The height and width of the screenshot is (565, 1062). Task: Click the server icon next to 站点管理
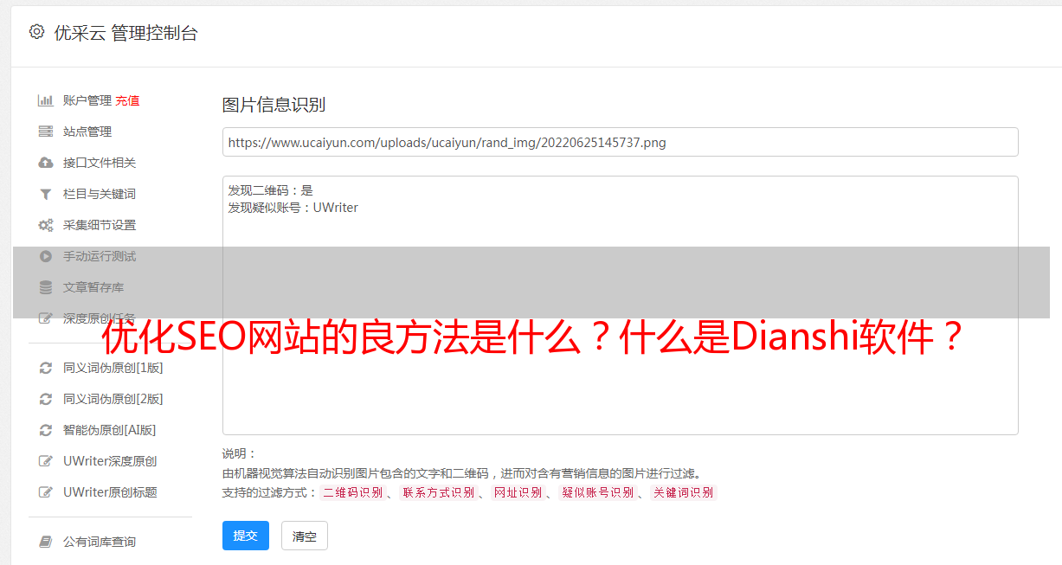point(46,132)
